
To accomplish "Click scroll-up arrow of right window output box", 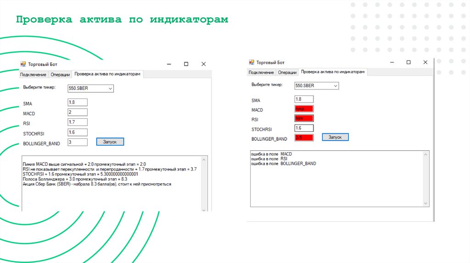I will pyautogui.click(x=425, y=155).
